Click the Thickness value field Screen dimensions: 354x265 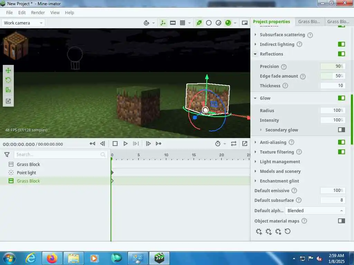[x=333, y=86]
